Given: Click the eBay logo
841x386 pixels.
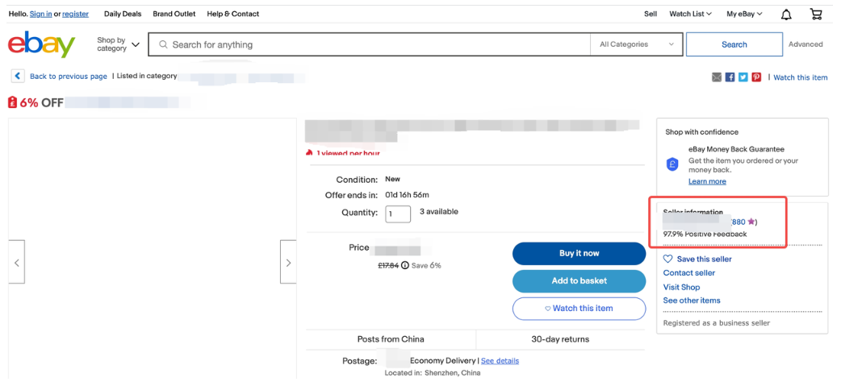Looking at the screenshot, I should (41, 45).
